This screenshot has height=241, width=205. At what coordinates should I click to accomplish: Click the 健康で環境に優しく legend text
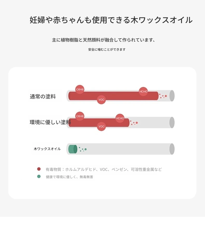click(69, 177)
